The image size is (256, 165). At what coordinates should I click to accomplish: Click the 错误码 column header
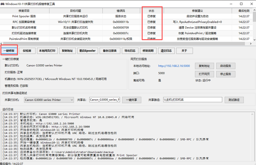click(121, 11)
